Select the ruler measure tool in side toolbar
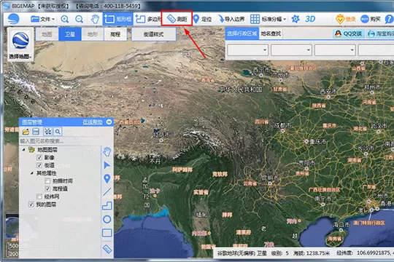Image resolution: width=394 pixels, height=262 pixels. click(x=107, y=249)
